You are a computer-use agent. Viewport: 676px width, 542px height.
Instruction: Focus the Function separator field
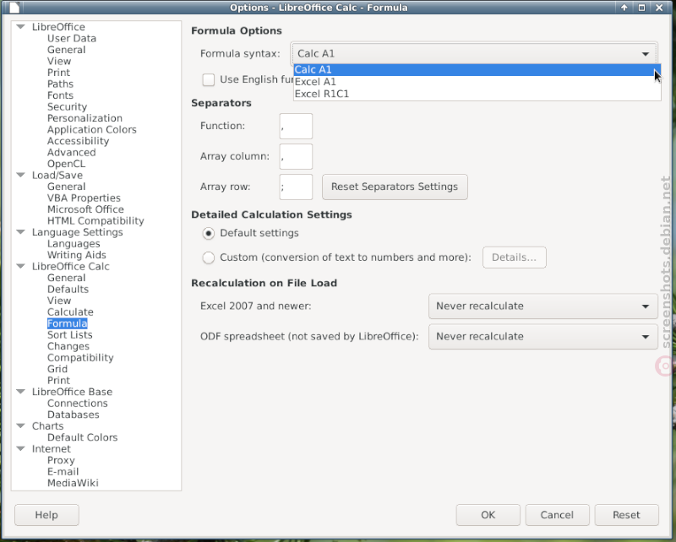click(x=296, y=127)
